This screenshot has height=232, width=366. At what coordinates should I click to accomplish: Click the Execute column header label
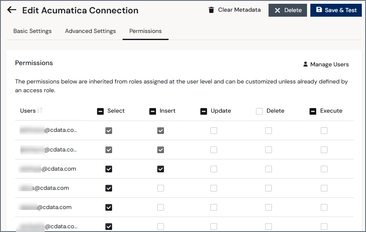331,111
